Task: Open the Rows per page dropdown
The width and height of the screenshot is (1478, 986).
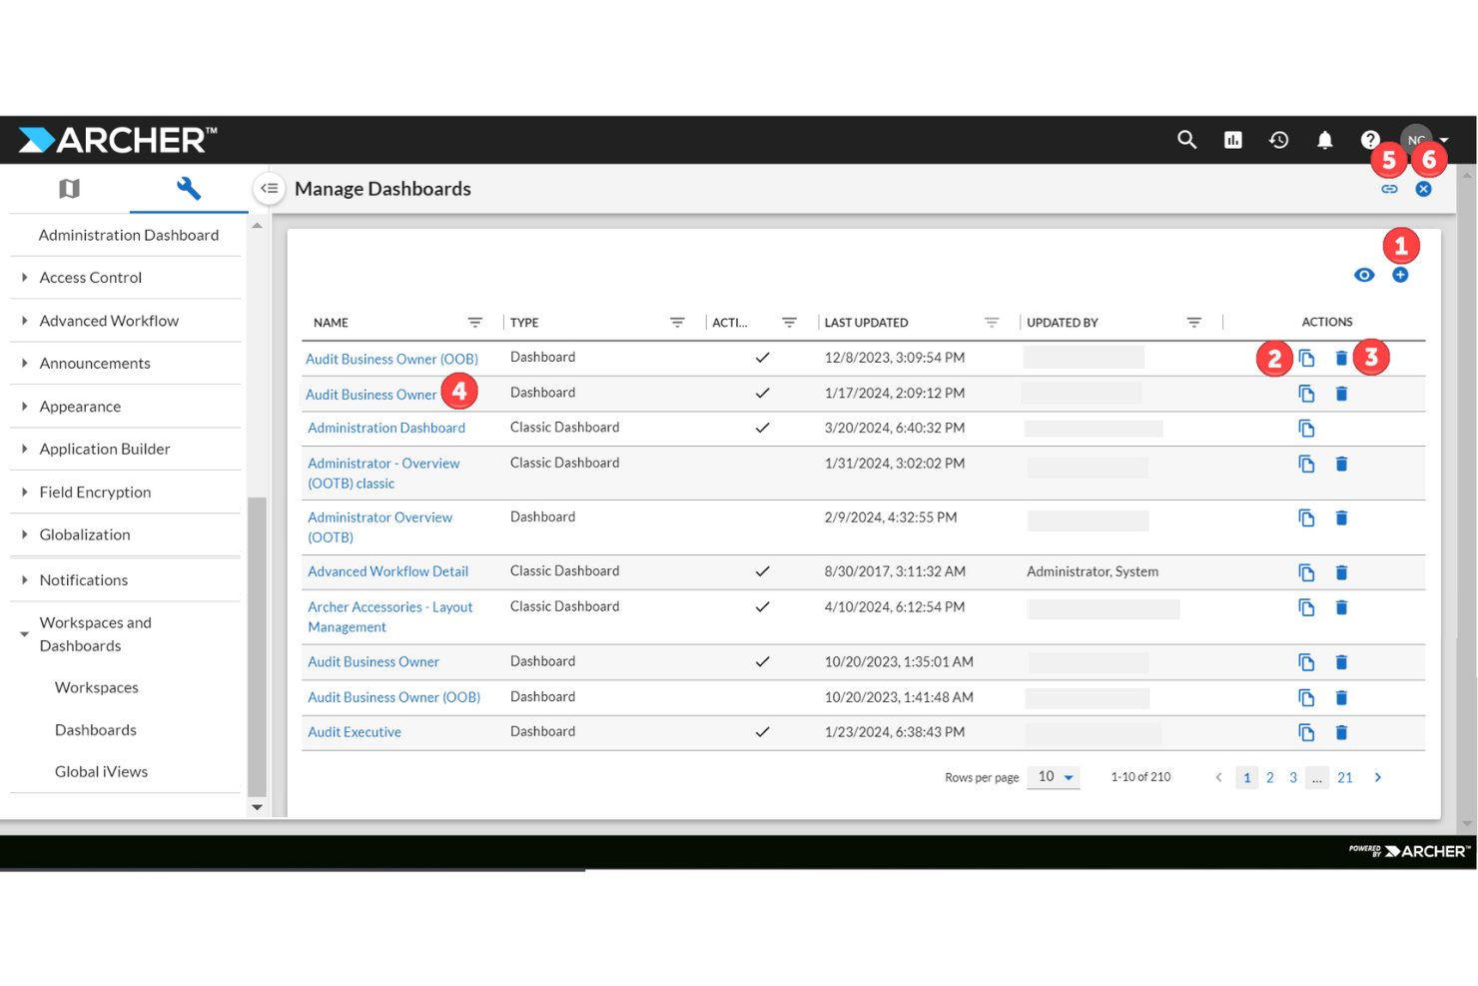Action: tap(1054, 776)
